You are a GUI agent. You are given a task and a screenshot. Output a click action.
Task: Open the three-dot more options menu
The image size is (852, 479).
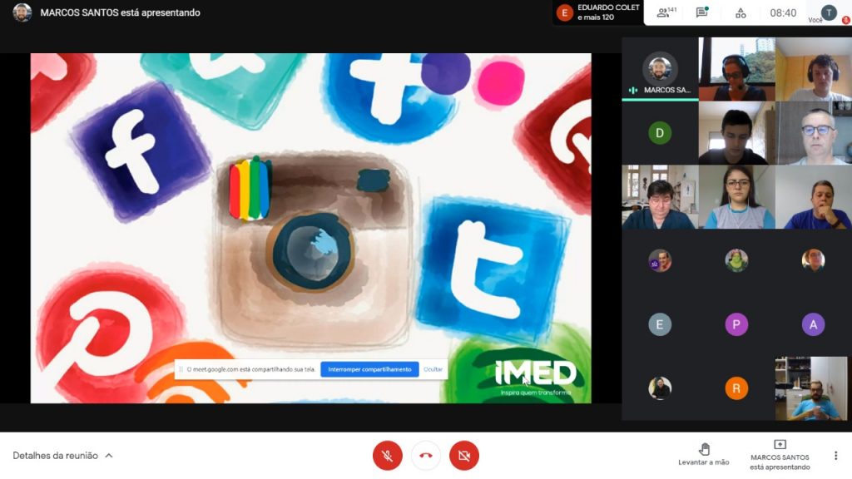[835, 455]
